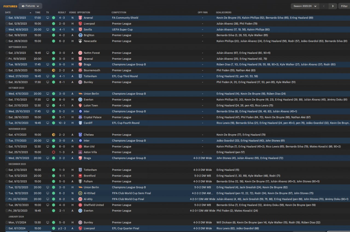The width and height of the screenshot is (350, 232).
Task: Open the EFL Cup Quarter Final competition
Action: click(126, 228)
